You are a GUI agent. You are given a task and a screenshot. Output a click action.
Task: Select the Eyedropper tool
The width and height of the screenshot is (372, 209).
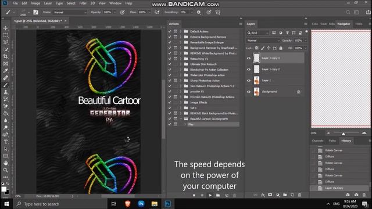pos(5,71)
